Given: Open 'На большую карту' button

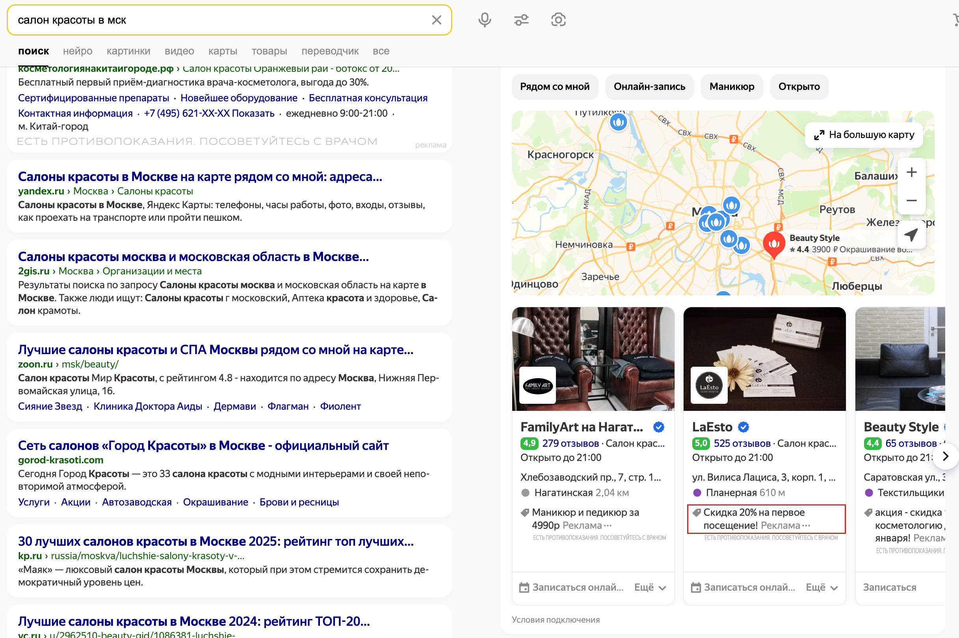Looking at the screenshot, I should pyautogui.click(x=864, y=135).
